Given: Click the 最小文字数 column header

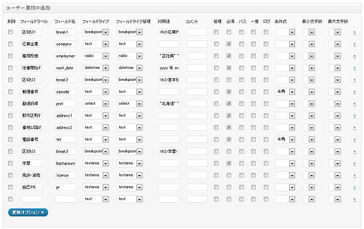Looking at the screenshot, I should click(x=312, y=21).
